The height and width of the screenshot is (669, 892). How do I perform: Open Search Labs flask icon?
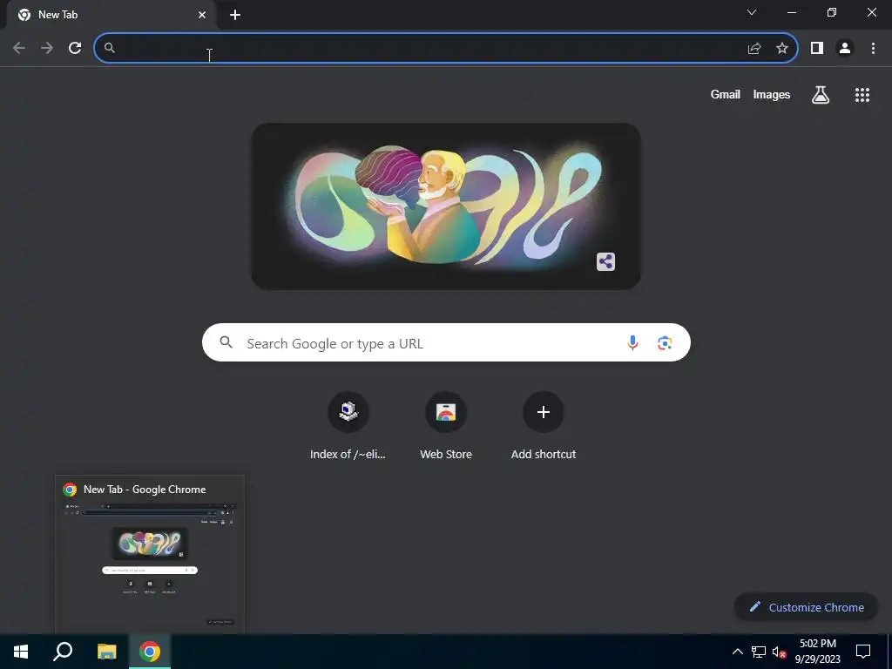[x=821, y=95]
